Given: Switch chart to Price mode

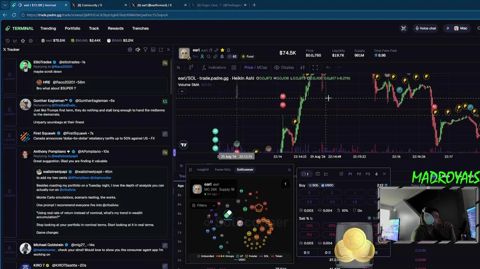Looking at the screenshot, I should tap(249, 68).
